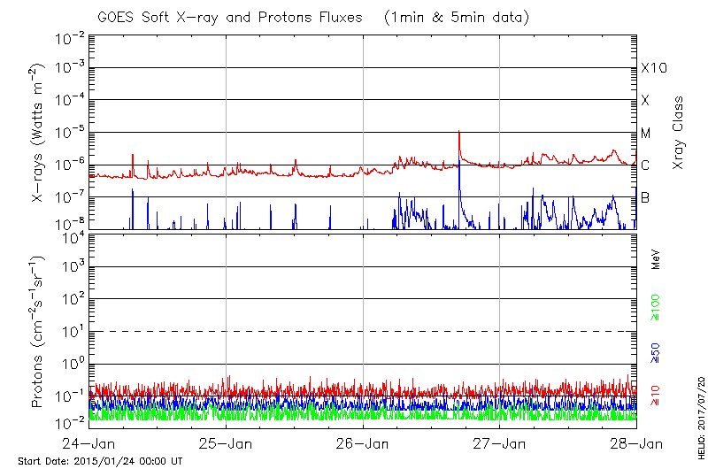Click the 26-Jan date label on the time axis
Image resolution: width=708 pixels, height=469 pixels.
pyautogui.click(x=363, y=443)
